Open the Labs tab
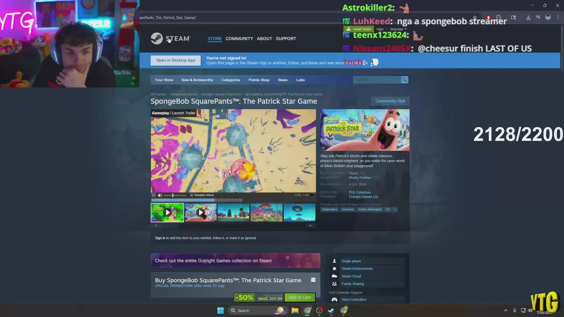564x317 pixels. point(300,80)
